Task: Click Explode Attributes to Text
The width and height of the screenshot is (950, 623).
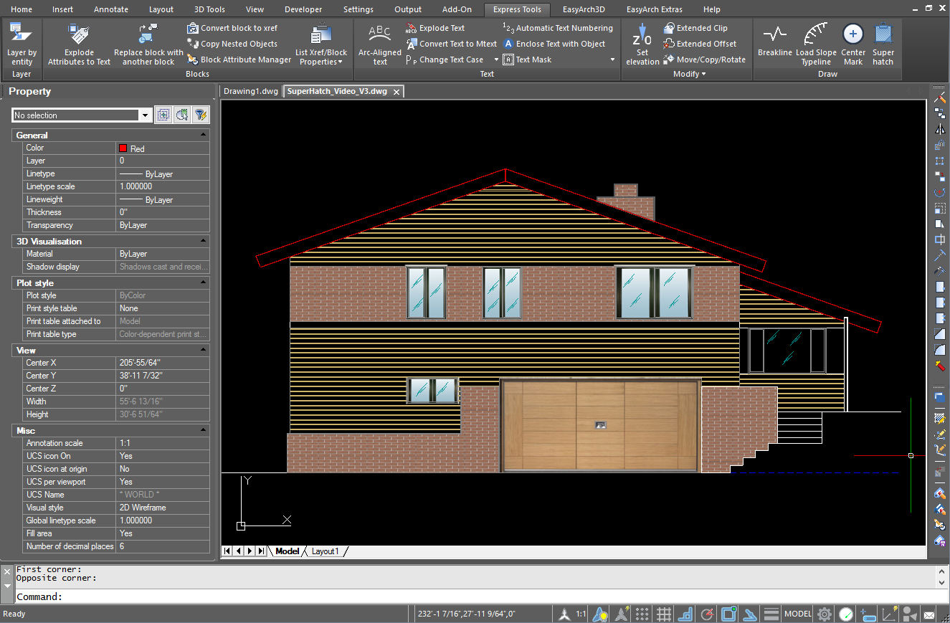Action: pyautogui.click(x=79, y=44)
